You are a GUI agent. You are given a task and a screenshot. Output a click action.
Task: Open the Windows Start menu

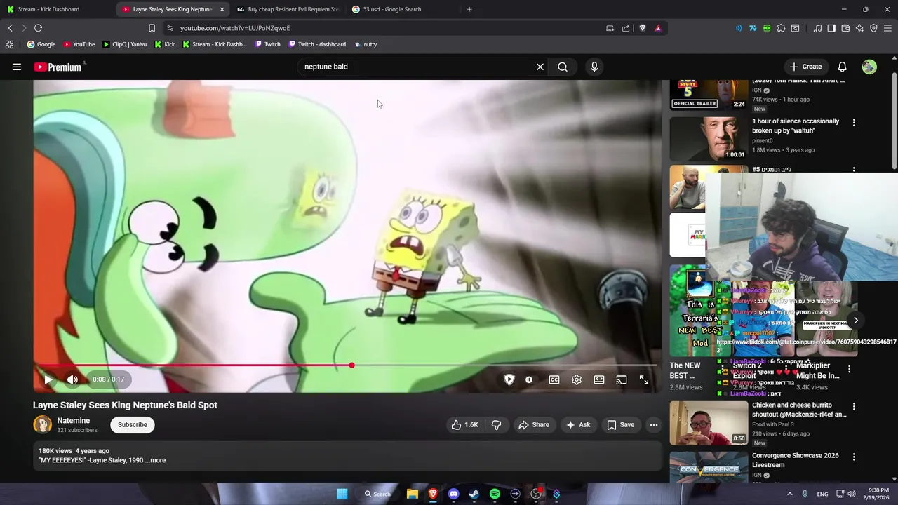pyautogui.click(x=342, y=494)
